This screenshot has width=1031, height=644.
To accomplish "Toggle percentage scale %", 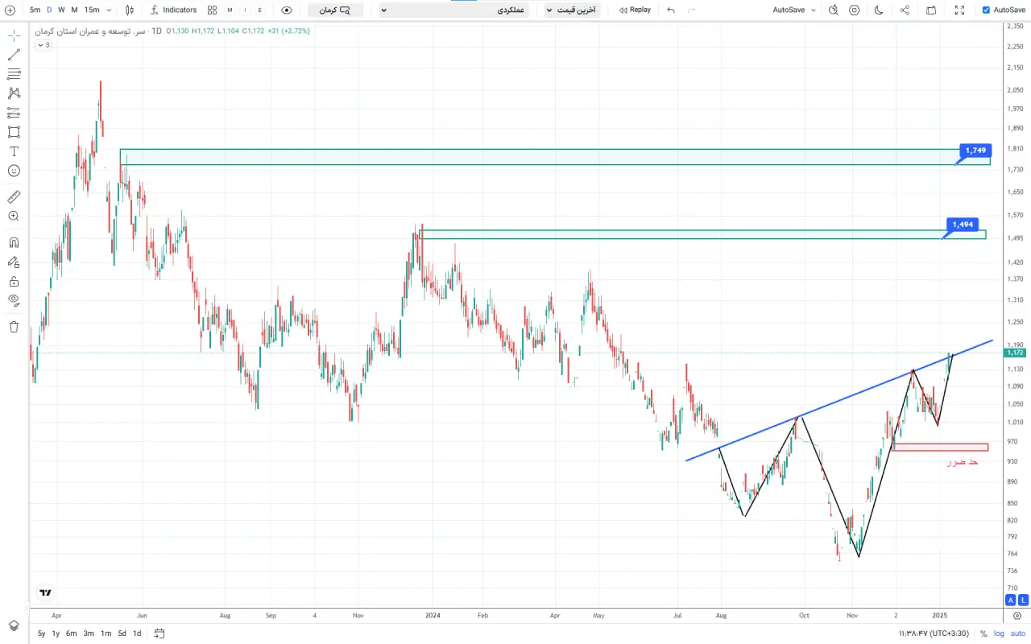I will click(983, 634).
